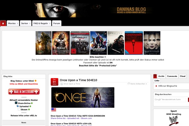Open the Ninja Turtles movie poster
The height and width of the screenshot is (126, 189).
point(43,43)
